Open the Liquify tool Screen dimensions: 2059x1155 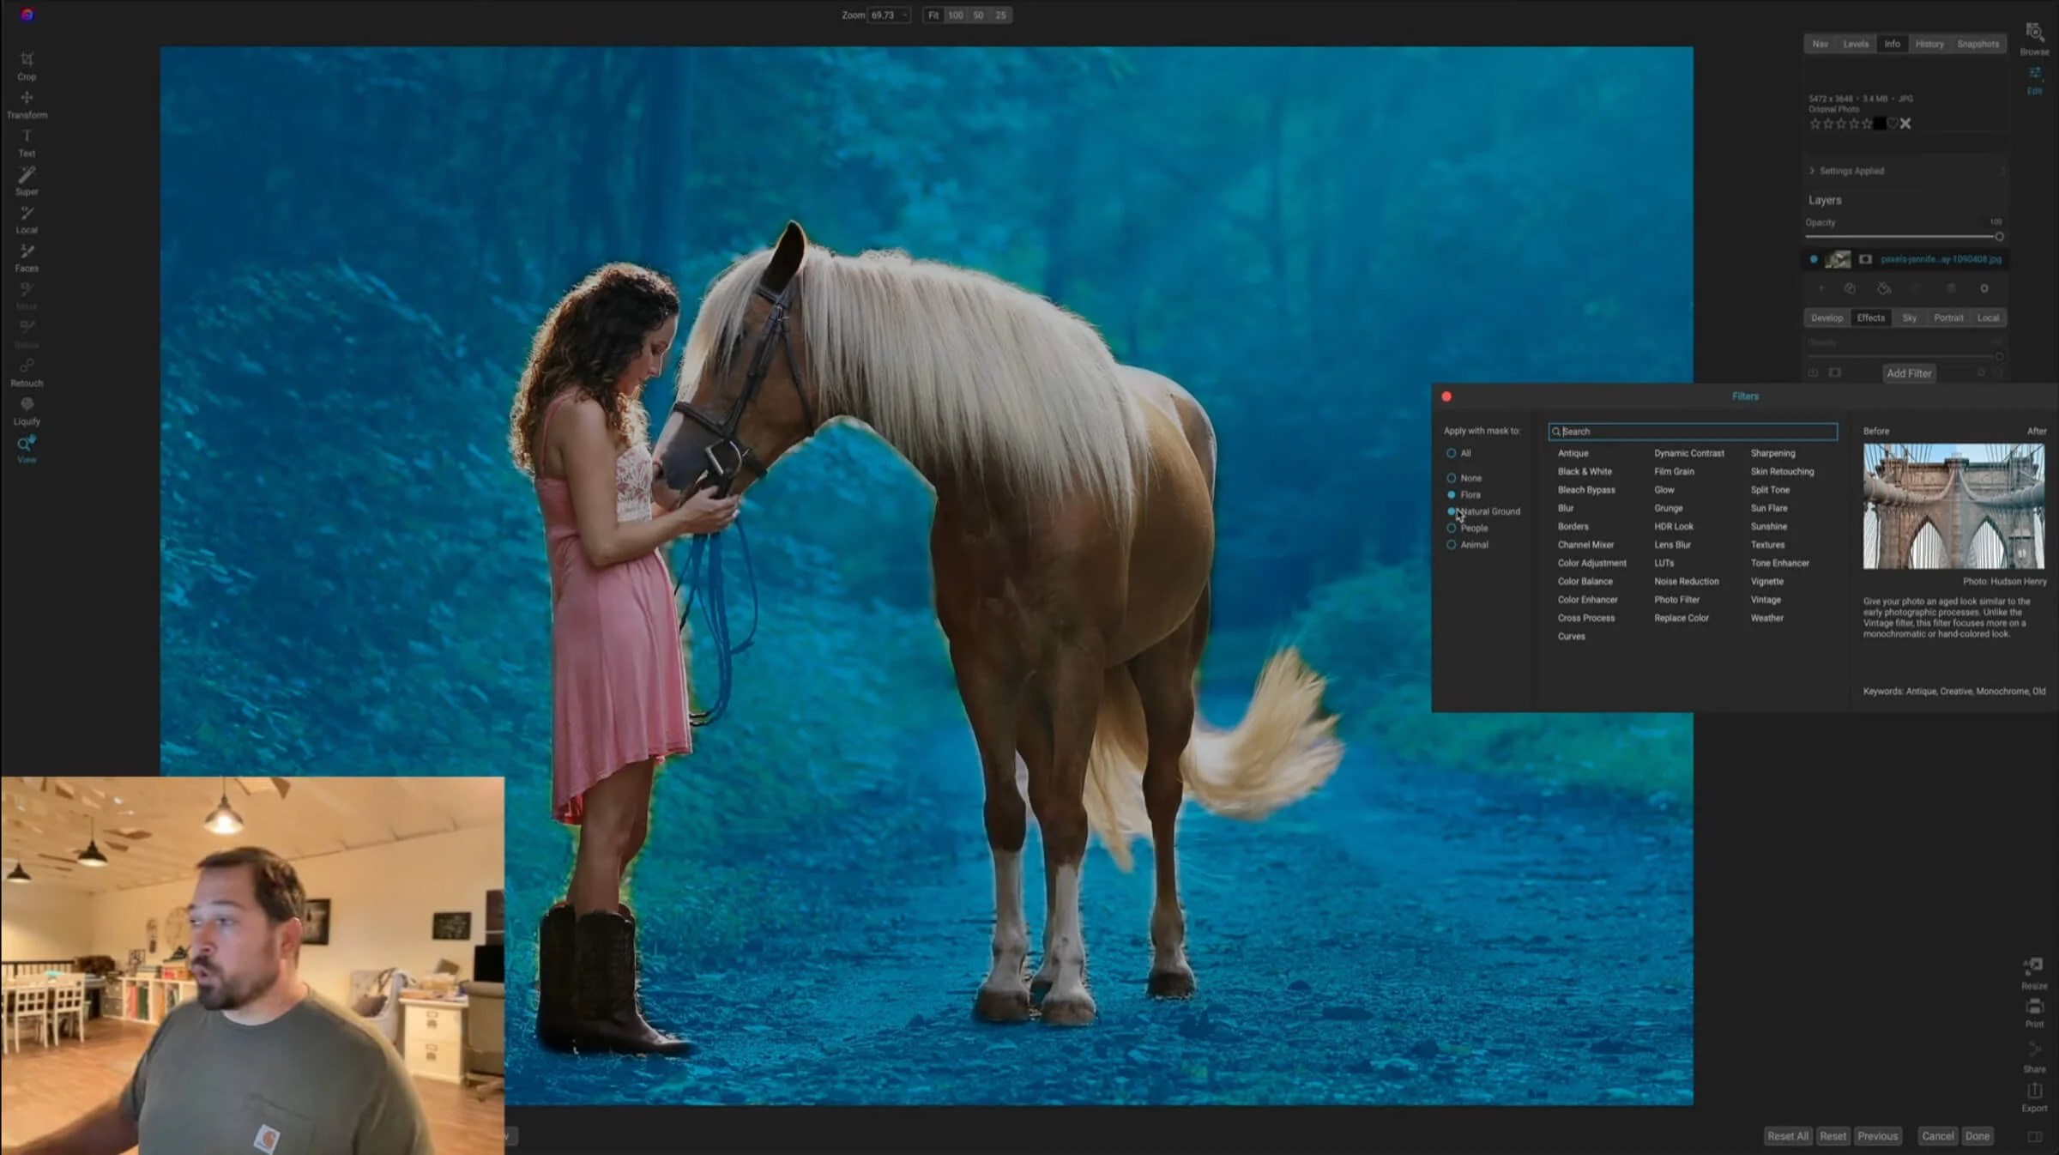tap(27, 409)
